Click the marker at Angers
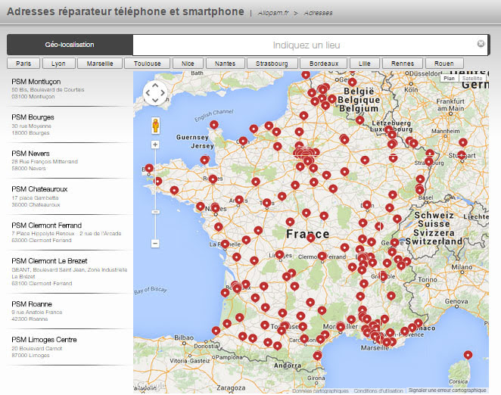This screenshot has width=501, height=395. click(x=239, y=200)
